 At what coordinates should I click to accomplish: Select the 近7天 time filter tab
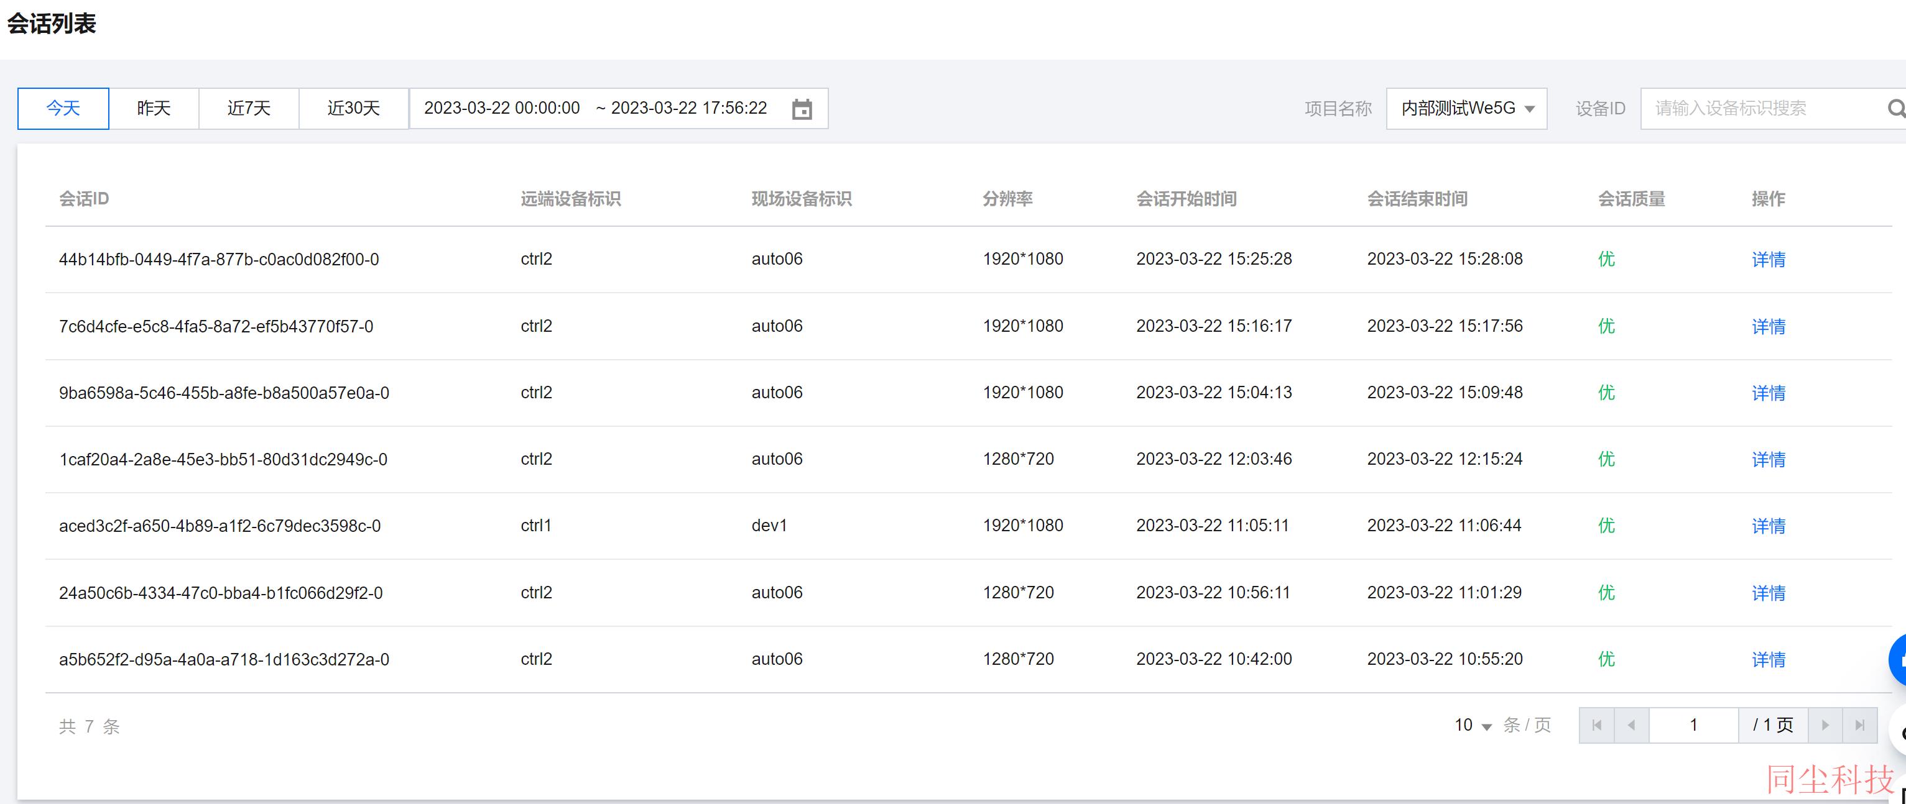pos(249,109)
